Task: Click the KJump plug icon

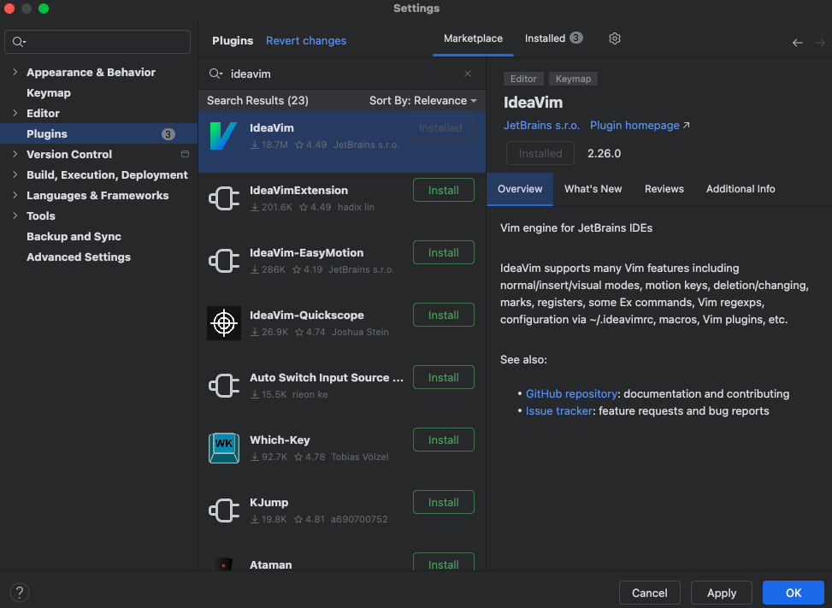Action: click(x=223, y=511)
